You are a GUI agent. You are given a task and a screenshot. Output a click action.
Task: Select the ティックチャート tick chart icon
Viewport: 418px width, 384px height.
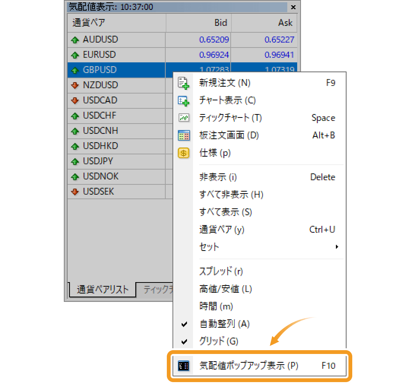click(184, 118)
